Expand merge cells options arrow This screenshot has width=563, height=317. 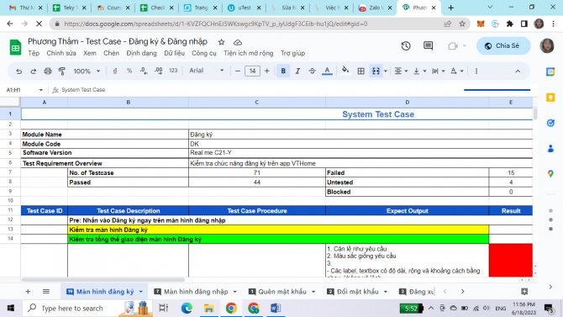coord(386,71)
